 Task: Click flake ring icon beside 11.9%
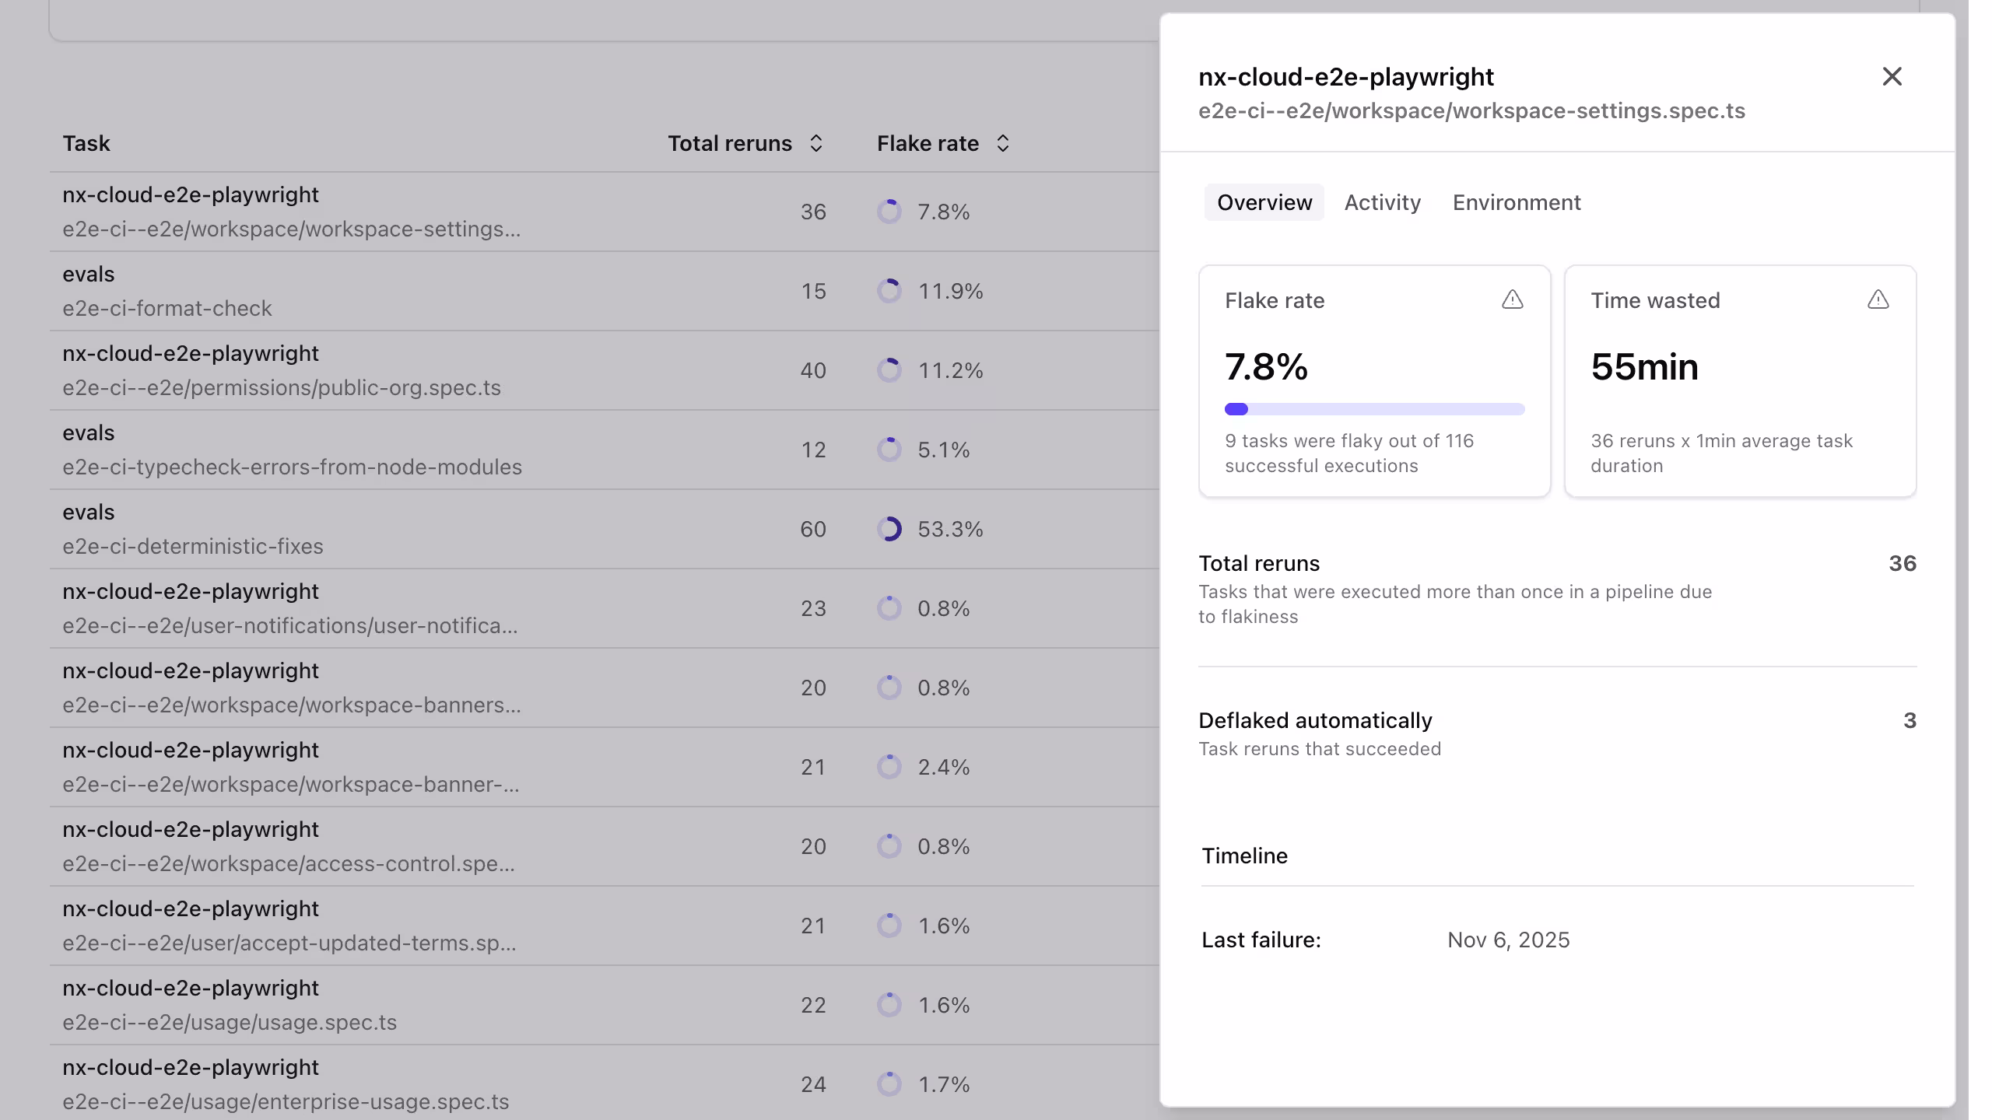[x=889, y=291]
